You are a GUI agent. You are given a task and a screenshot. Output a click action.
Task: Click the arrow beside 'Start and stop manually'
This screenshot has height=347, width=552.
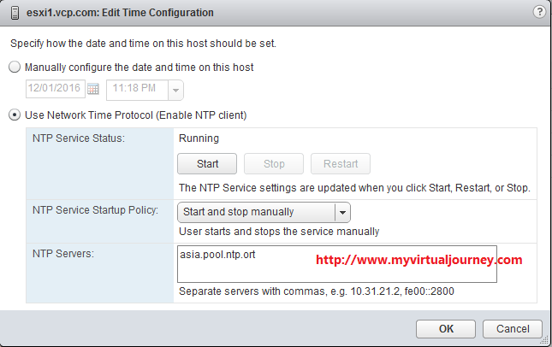(x=342, y=212)
